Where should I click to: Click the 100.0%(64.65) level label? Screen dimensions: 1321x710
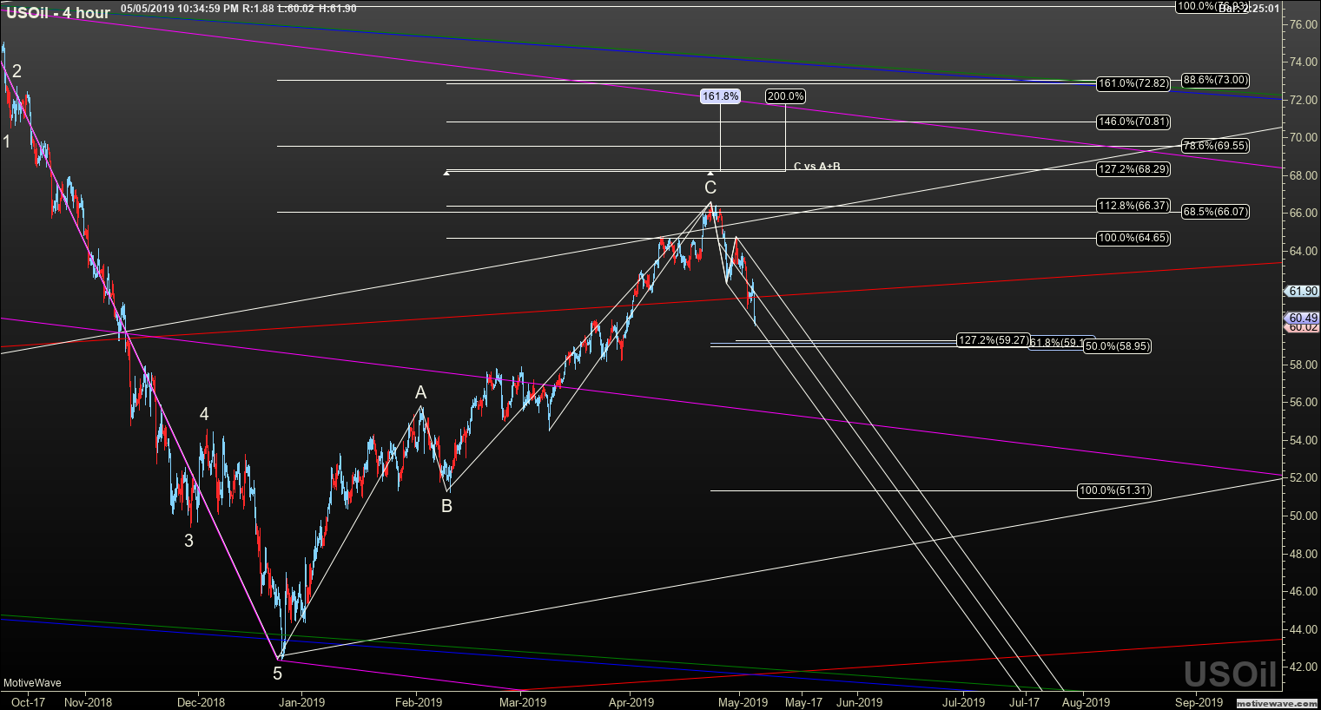point(1133,237)
